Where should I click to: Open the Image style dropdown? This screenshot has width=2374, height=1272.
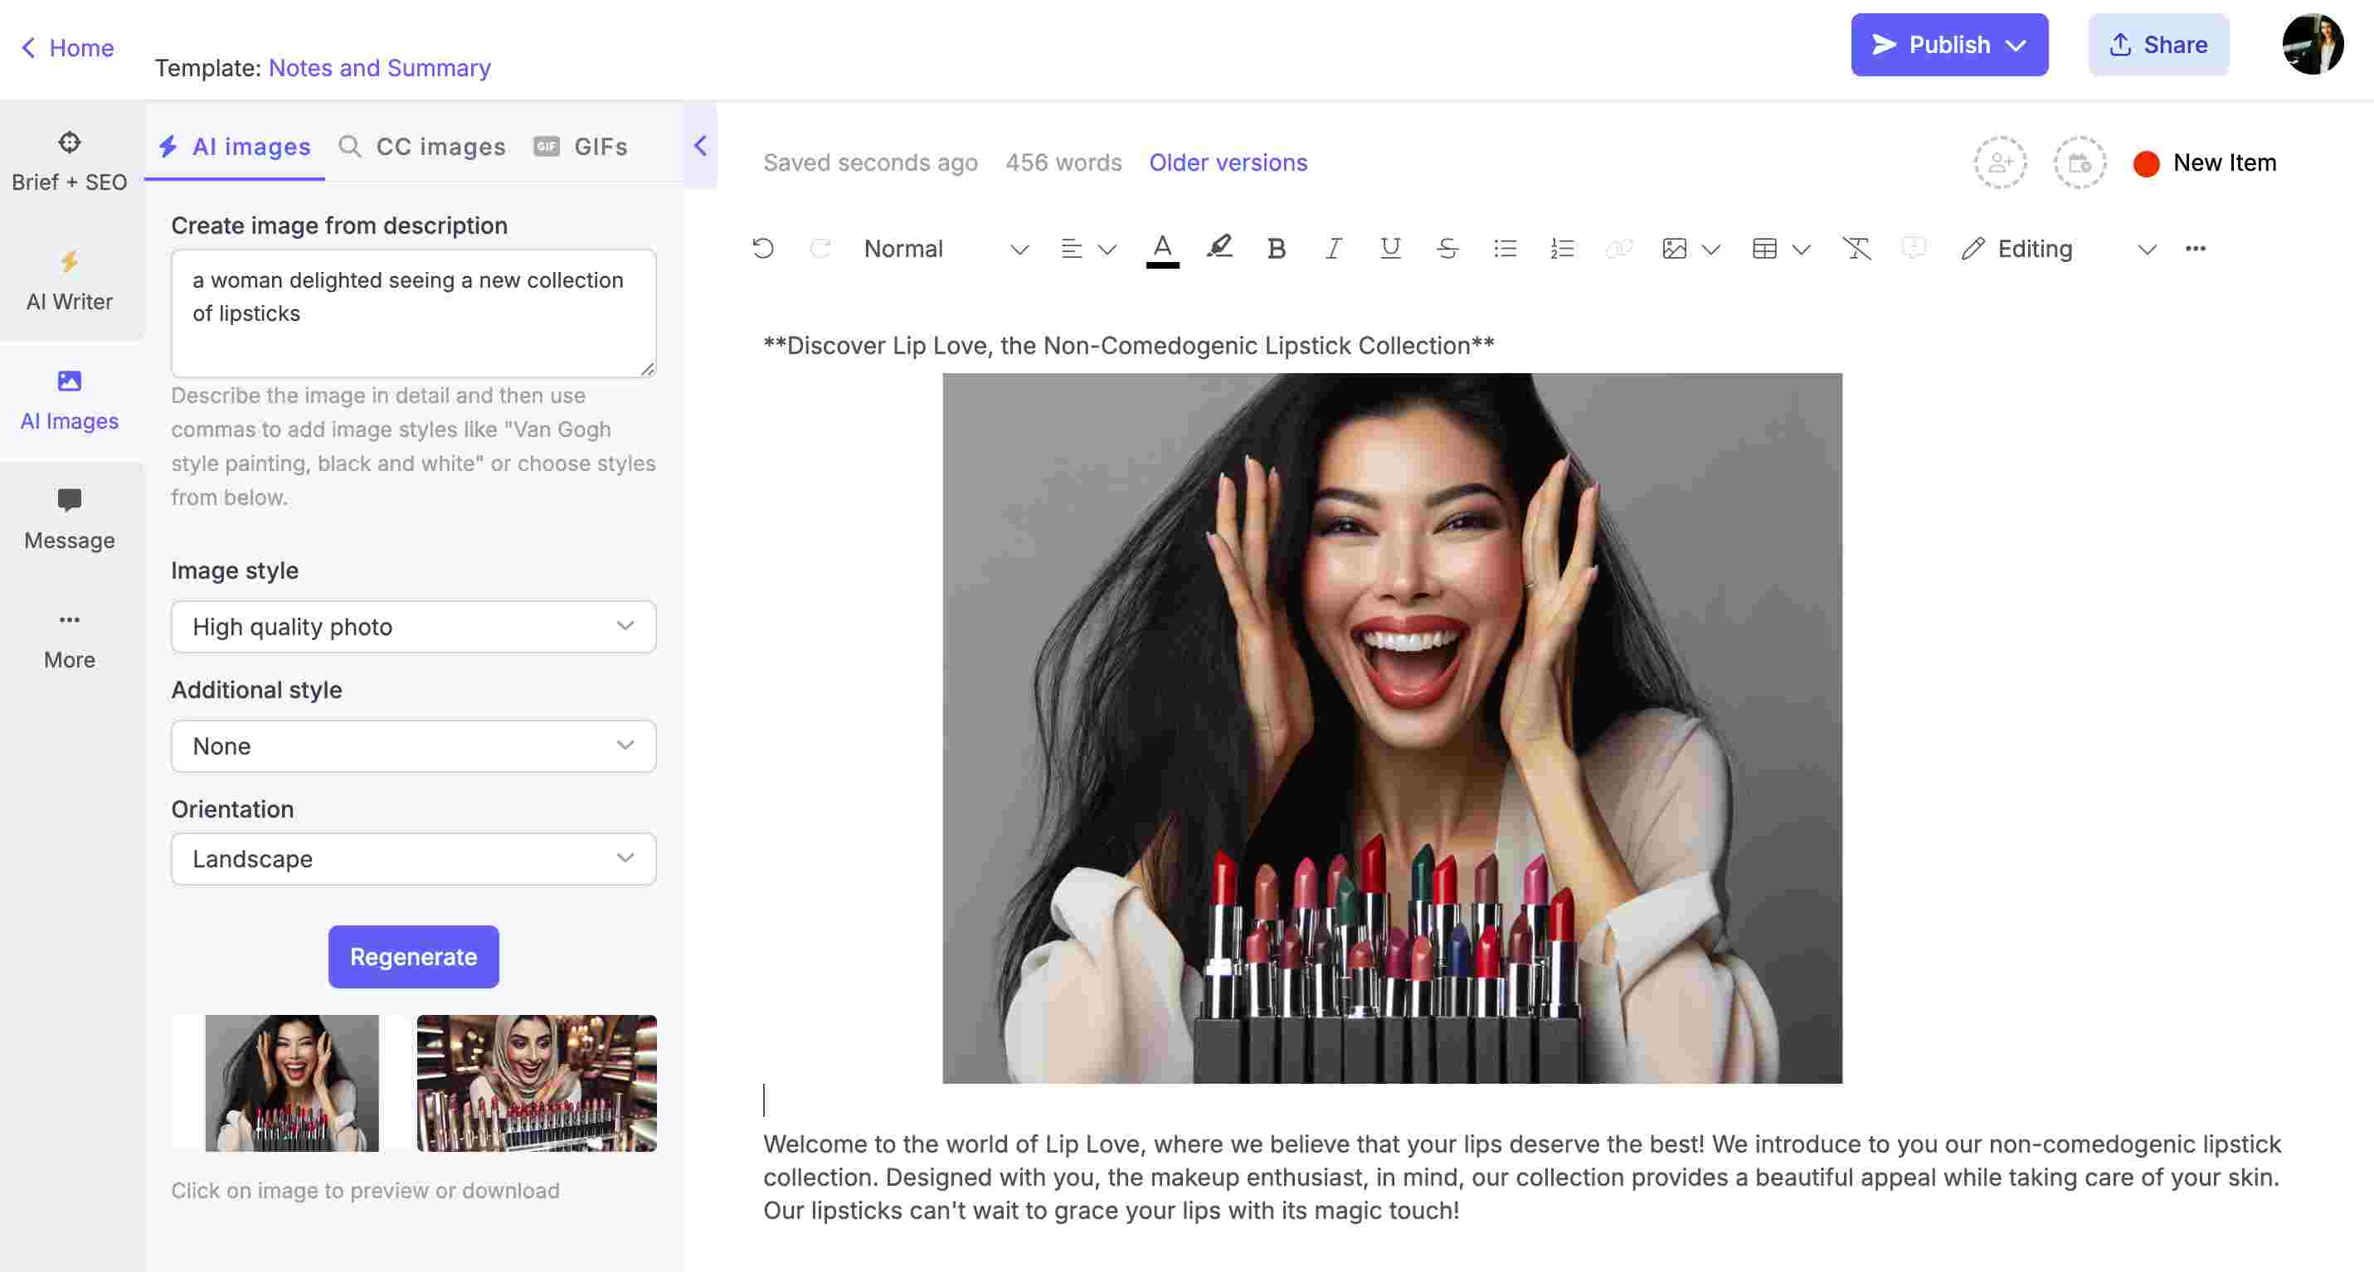tap(414, 627)
